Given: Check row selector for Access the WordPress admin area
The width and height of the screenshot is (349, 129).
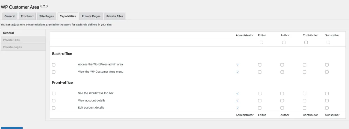Looking at the screenshot, I should click(54, 65).
